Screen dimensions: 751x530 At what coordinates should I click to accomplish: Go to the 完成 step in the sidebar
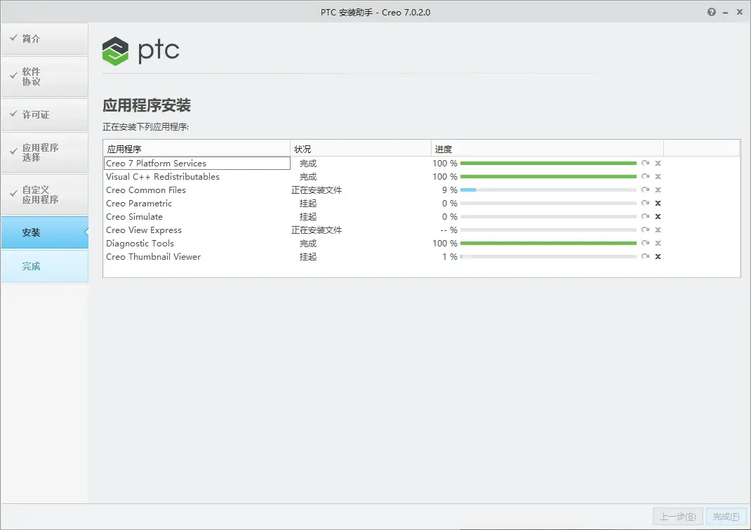point(44,266)
